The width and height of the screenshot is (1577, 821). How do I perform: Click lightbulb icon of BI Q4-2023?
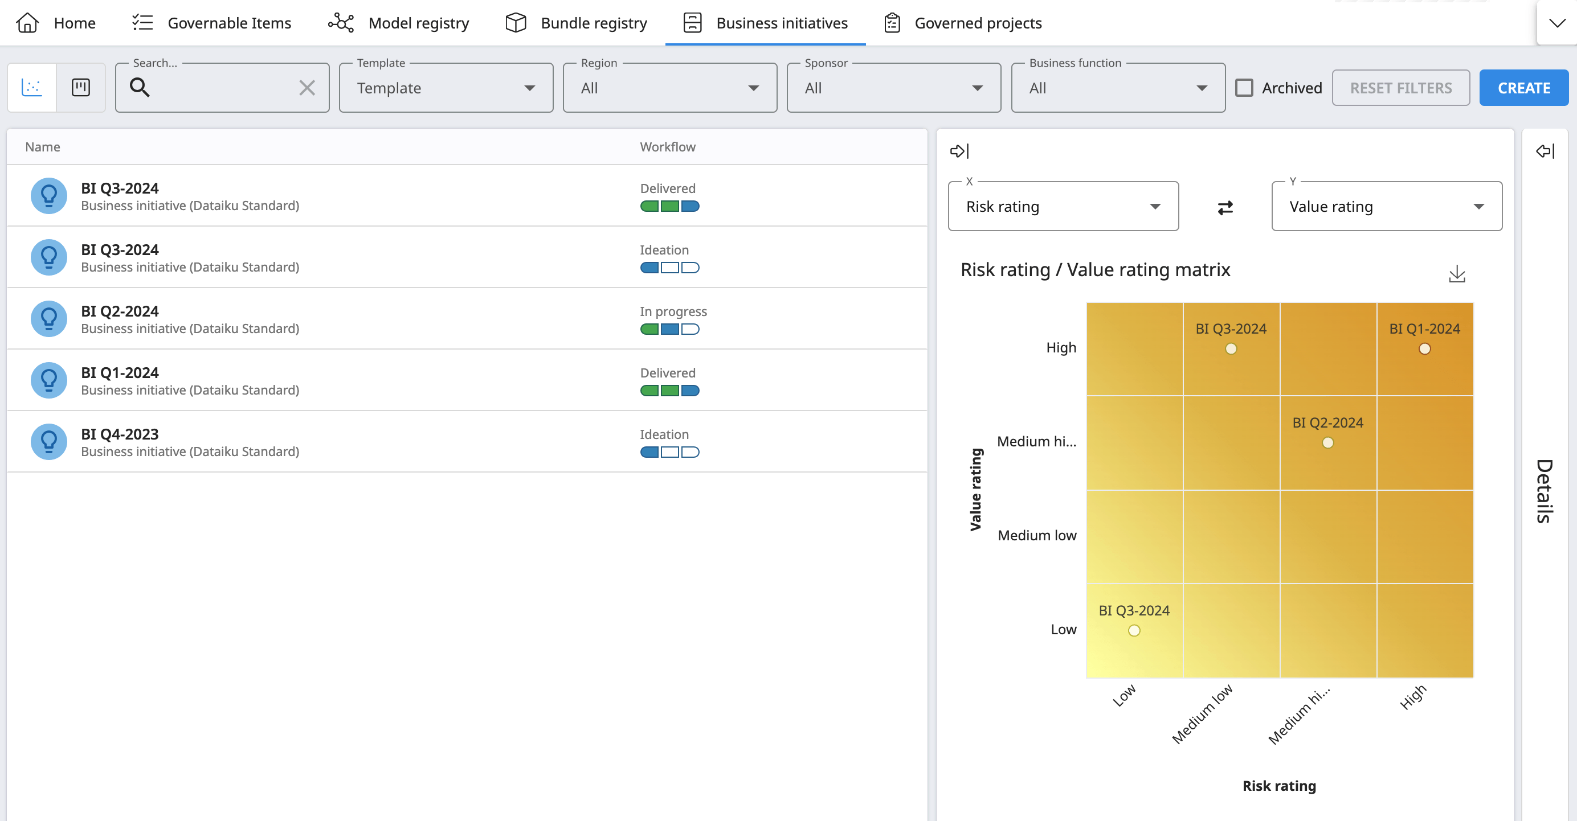pyautogui.click(x=49, y=441)
